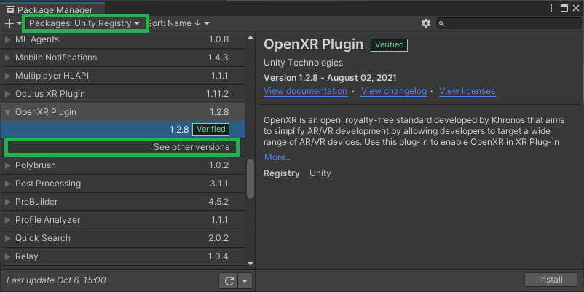Expand the ML Agents package
Image resolution: width=584 pixels, height=292 pixels.
[x=7, y=39]
